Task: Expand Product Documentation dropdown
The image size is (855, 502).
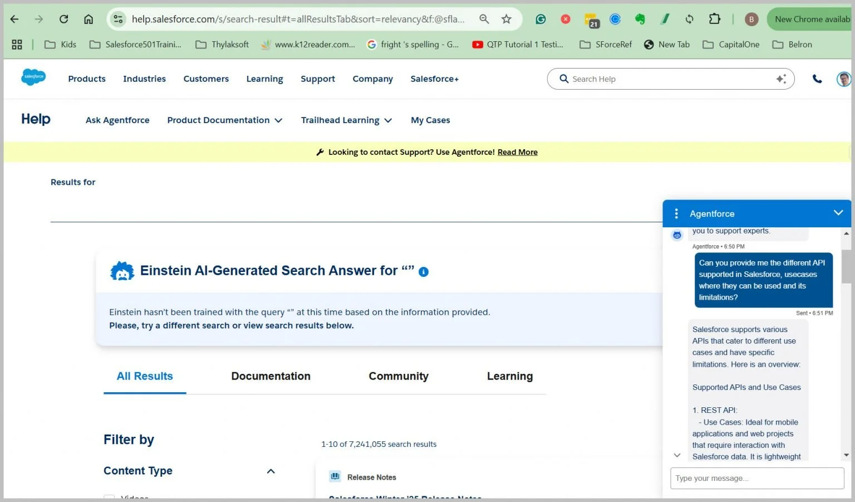Action: point(225,120)
